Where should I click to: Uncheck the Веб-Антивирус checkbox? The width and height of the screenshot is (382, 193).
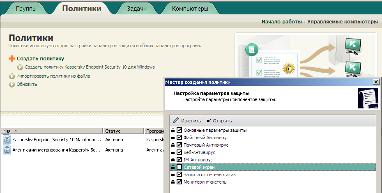(179, 152)
